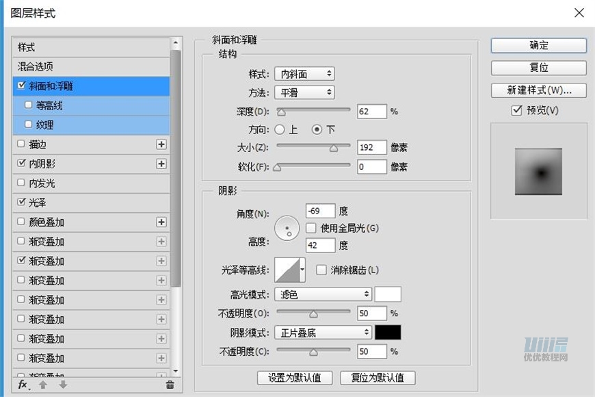Click the styles list scroll-down arrow
This screenshot has width=595, height=397.
pos(175,371)
